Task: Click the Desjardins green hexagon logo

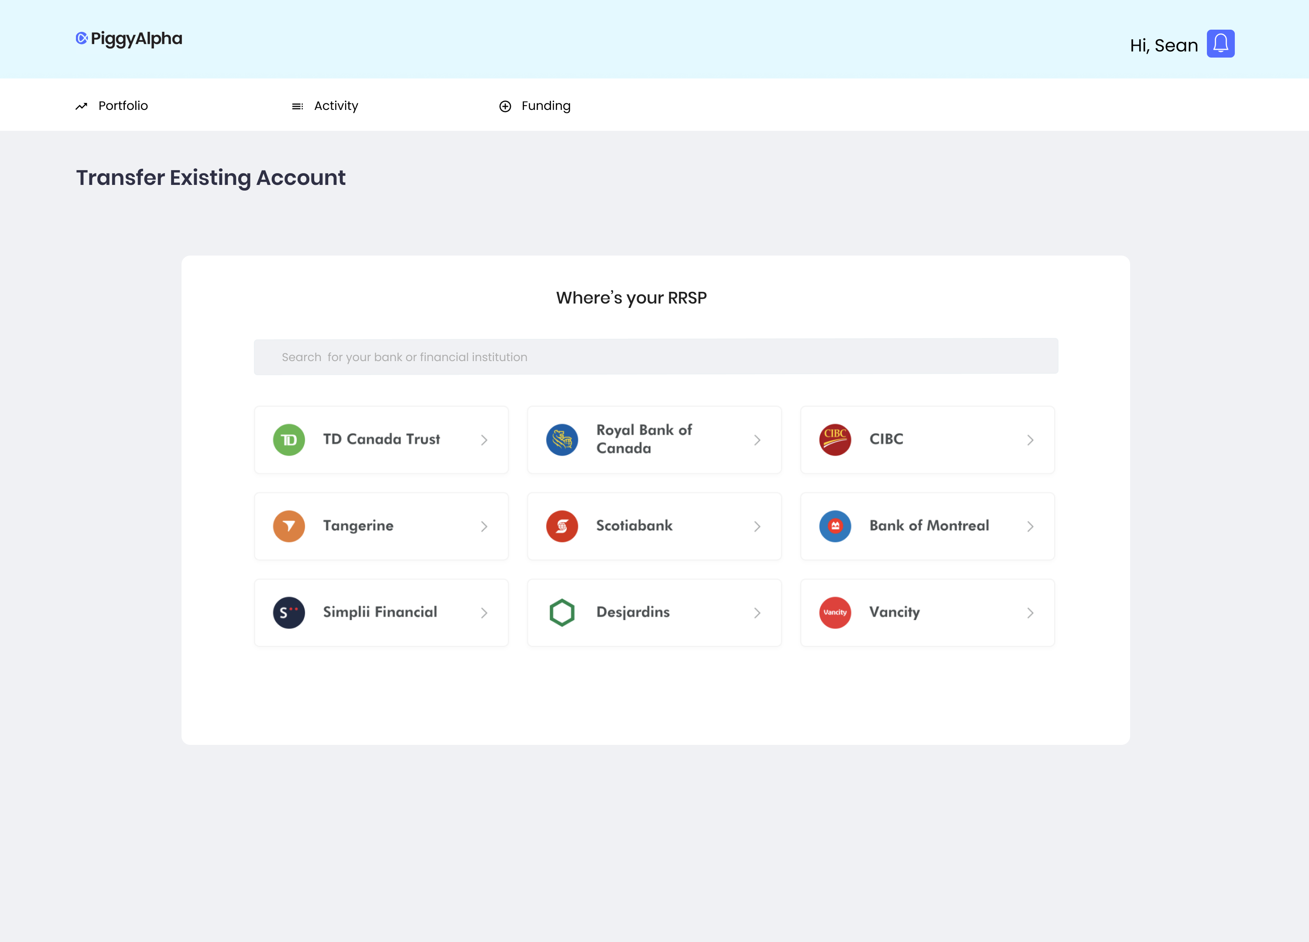Action: [562, 612]
